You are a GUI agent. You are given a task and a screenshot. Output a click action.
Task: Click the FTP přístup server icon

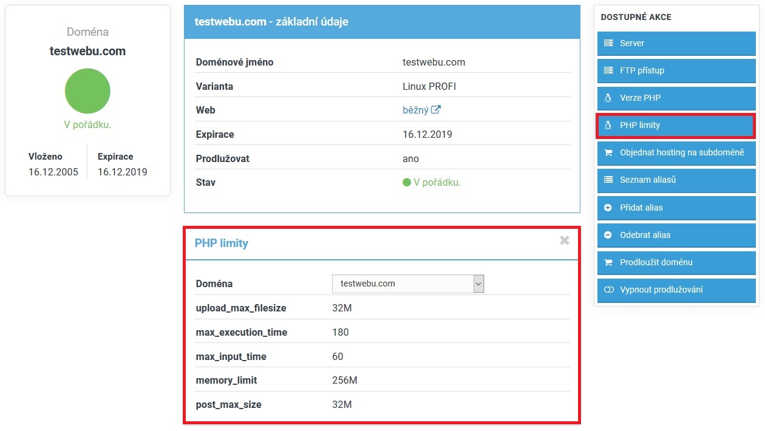608,70
